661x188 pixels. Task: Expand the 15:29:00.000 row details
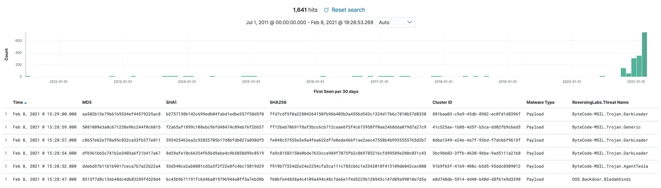coord(6,114)
